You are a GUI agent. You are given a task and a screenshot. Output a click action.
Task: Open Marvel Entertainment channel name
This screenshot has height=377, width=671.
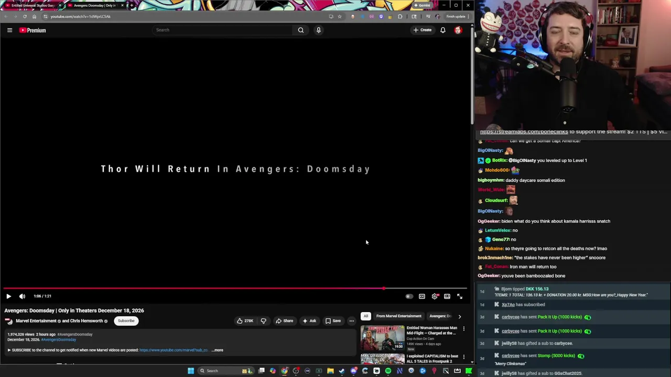coord(36,321)
